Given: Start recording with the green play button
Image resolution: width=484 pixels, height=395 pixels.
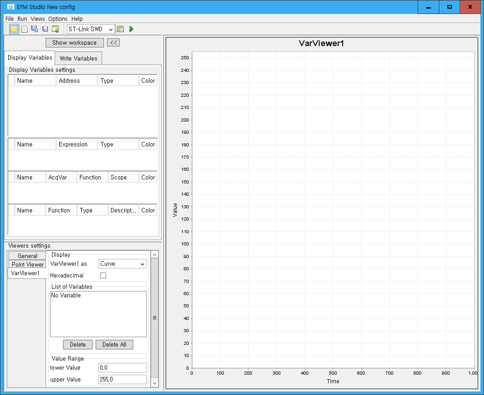Looking at the screenshot, I should 131,29.
